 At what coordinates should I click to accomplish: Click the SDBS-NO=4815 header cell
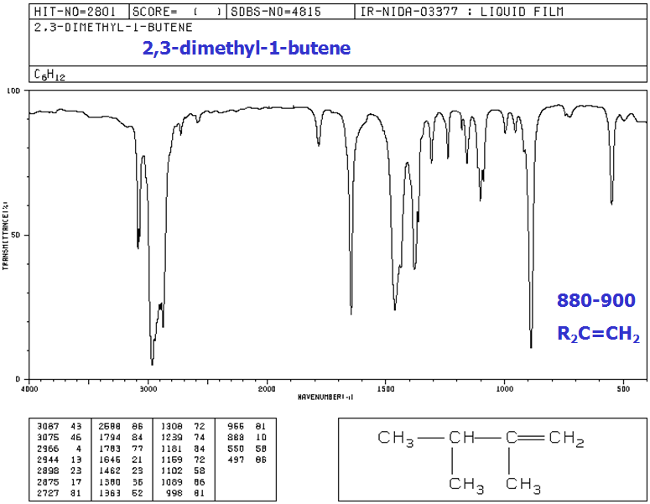click(x=282, y=13)
